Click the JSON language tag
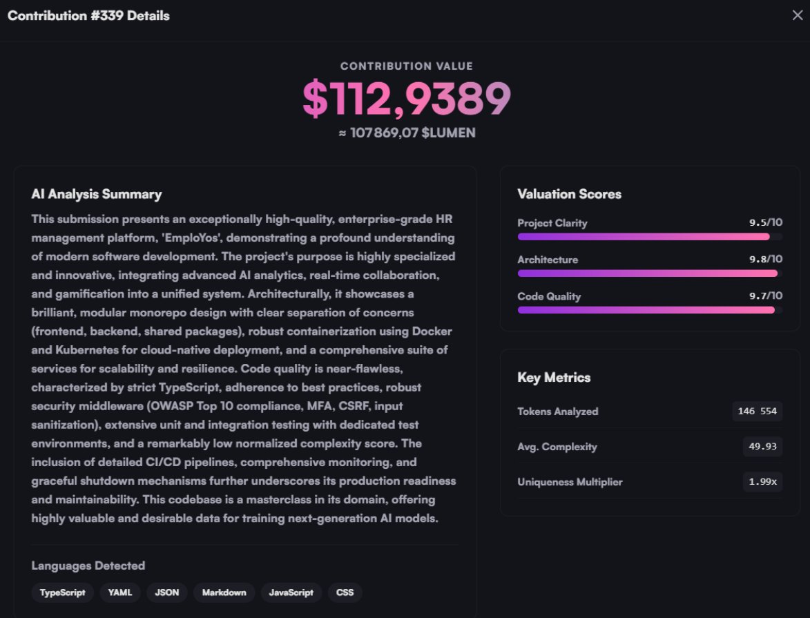Image resolution: width=810 pixels, height=618 pixels. (167, 592)
